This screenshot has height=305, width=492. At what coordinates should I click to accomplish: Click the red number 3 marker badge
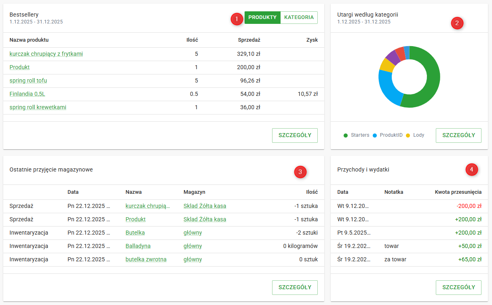pos(300,172)
